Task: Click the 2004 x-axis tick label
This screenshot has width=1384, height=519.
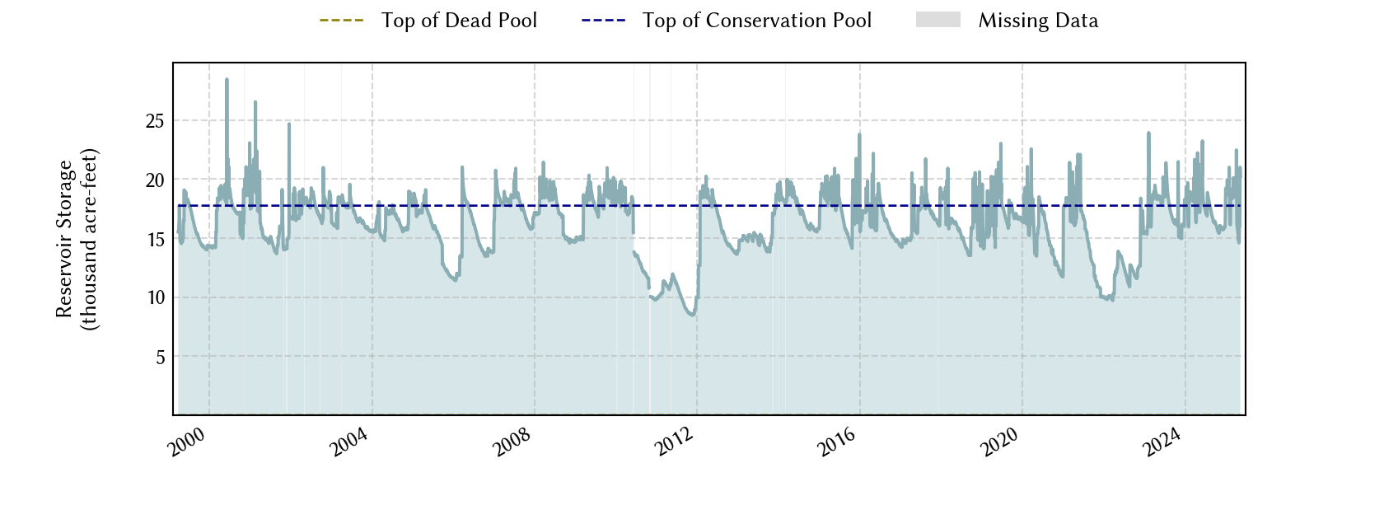Action: coord(349,442)
